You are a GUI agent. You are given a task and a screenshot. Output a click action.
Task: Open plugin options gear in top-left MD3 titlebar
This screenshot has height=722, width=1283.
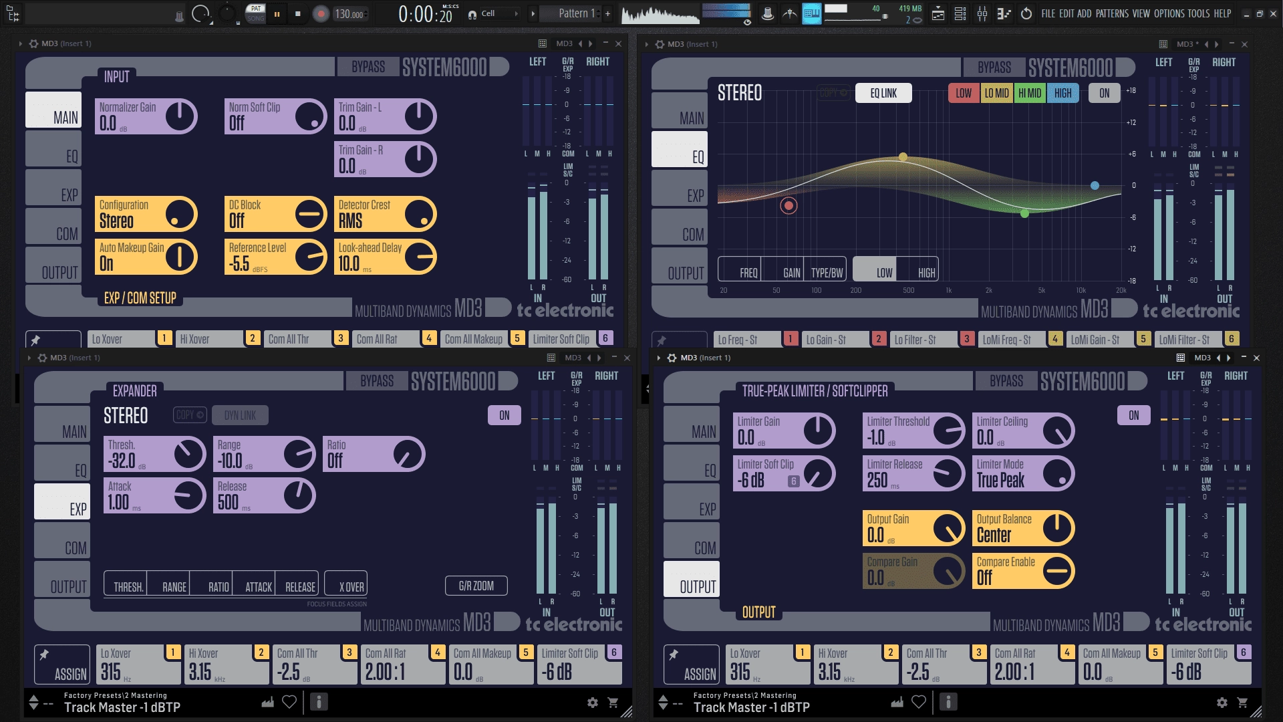click(33, 43)
